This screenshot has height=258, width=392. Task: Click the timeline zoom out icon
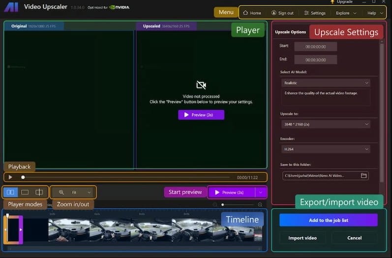(215, 205)
